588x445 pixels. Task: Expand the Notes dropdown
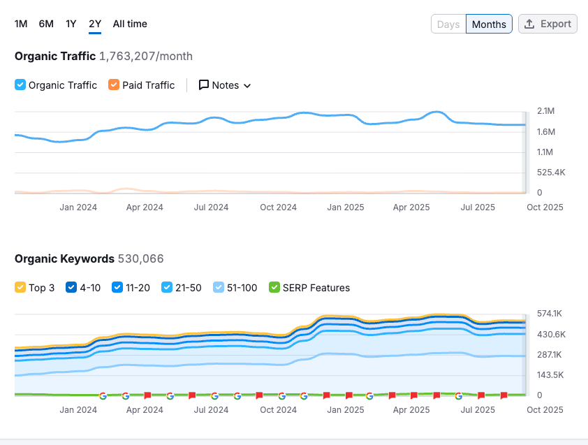coord(225,85)
